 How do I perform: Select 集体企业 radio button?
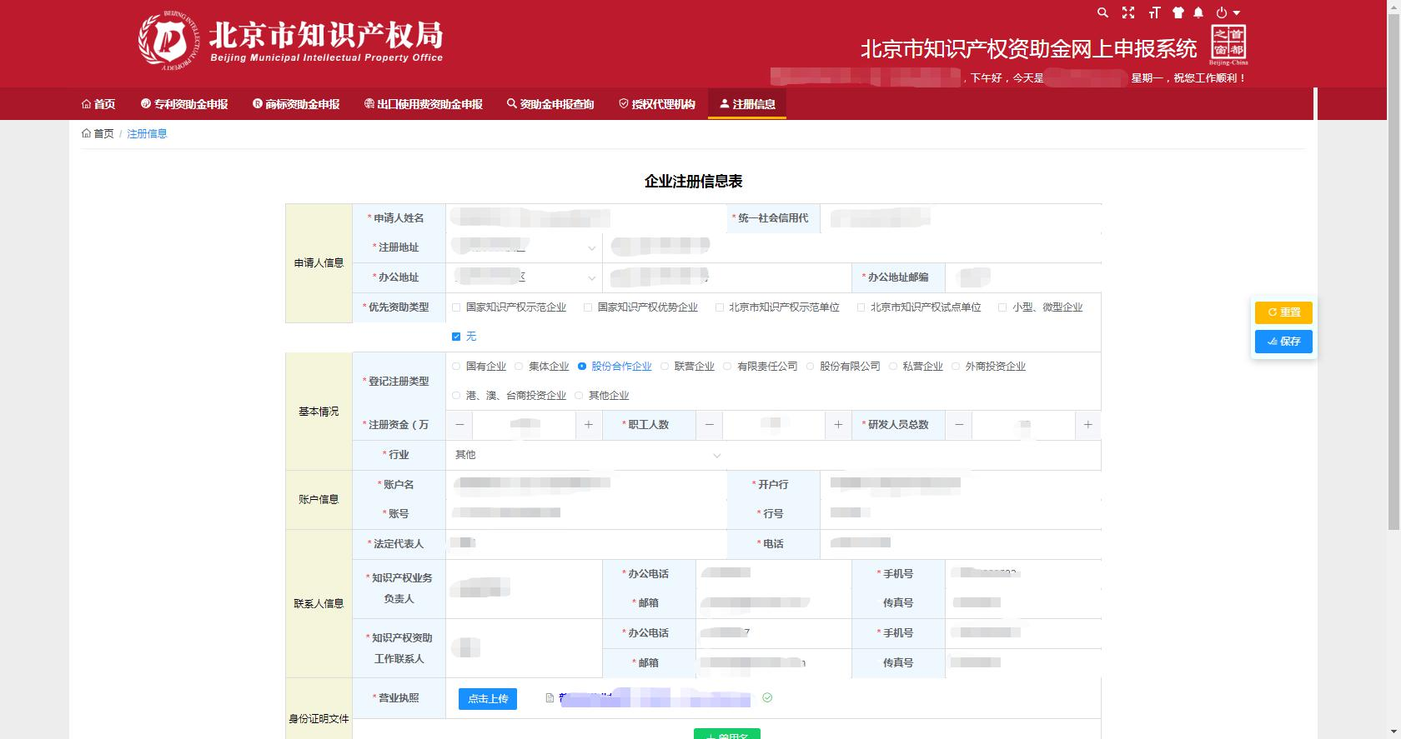coord(519,367)
